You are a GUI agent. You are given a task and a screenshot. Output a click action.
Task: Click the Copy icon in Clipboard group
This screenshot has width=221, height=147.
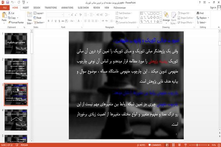pos(9,18)
